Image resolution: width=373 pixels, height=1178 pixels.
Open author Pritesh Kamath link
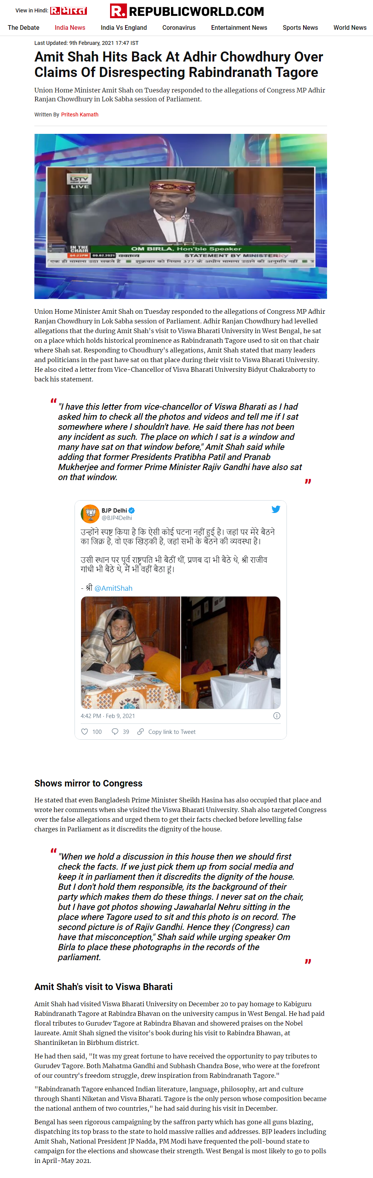click(x=80, y=115)
